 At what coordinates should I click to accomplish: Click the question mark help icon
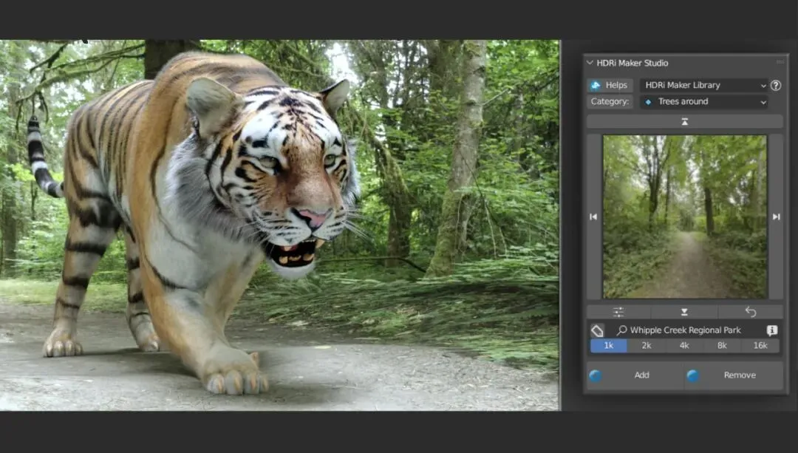click(775, 85)
